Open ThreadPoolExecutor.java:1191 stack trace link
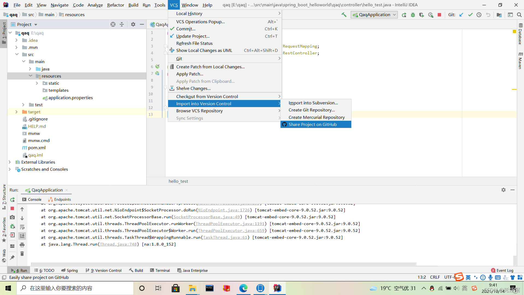Screen dimensions: 524x295 230,224
